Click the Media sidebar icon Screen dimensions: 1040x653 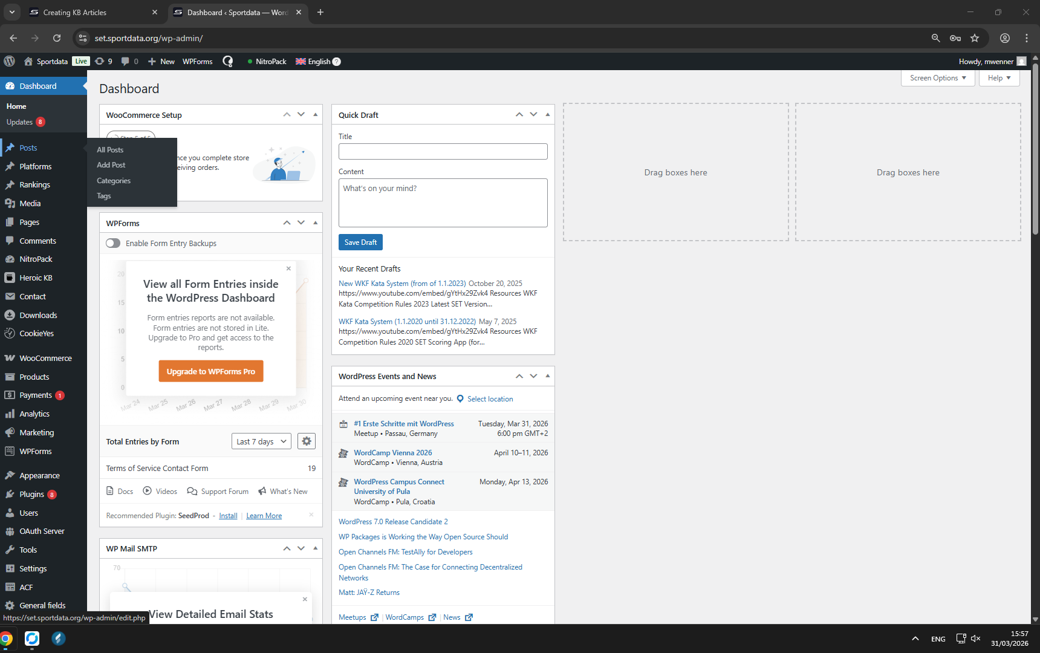[10, 204]
